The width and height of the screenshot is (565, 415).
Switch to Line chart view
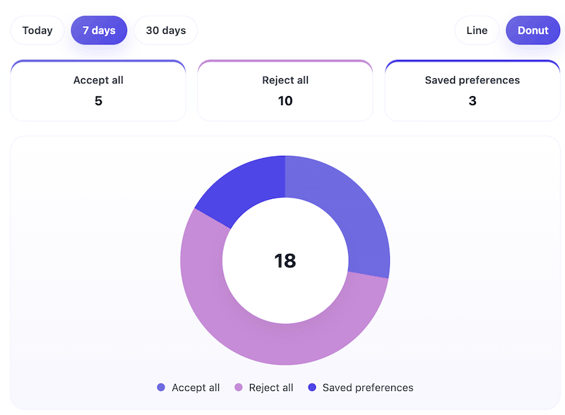coord(477,30)
